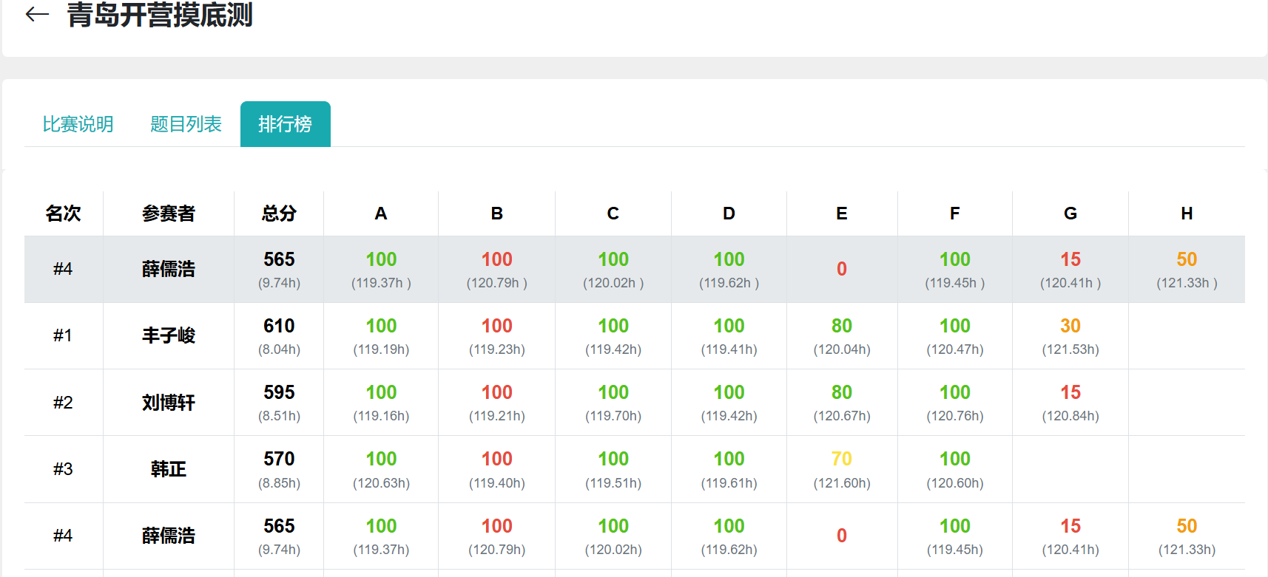Image resolution: width=1268 pixels, height=577 pixels.
Task: Open the 比赛说明 tab
Action: [78, 124]
